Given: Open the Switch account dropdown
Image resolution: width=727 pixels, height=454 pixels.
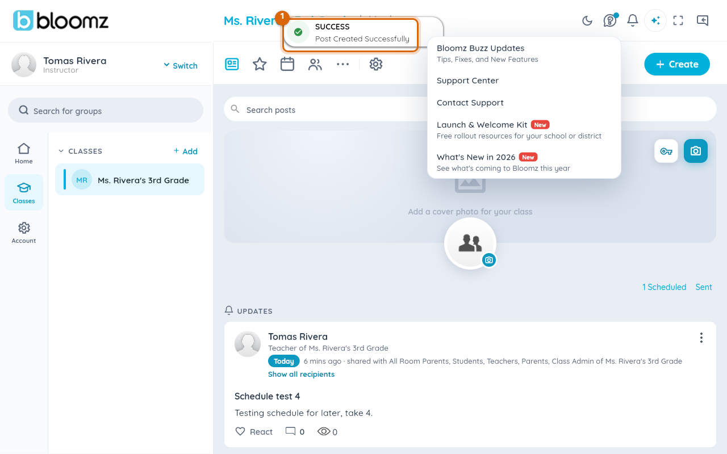Looking at the screenshot, I should click(181, 65).
